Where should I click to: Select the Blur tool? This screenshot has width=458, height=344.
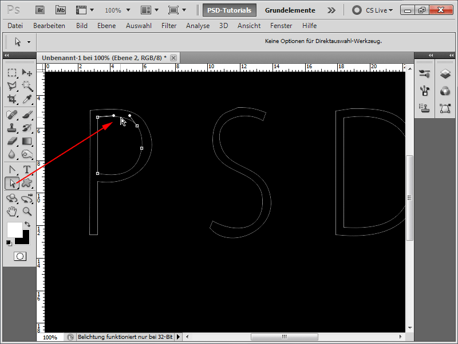click(12, 154)
